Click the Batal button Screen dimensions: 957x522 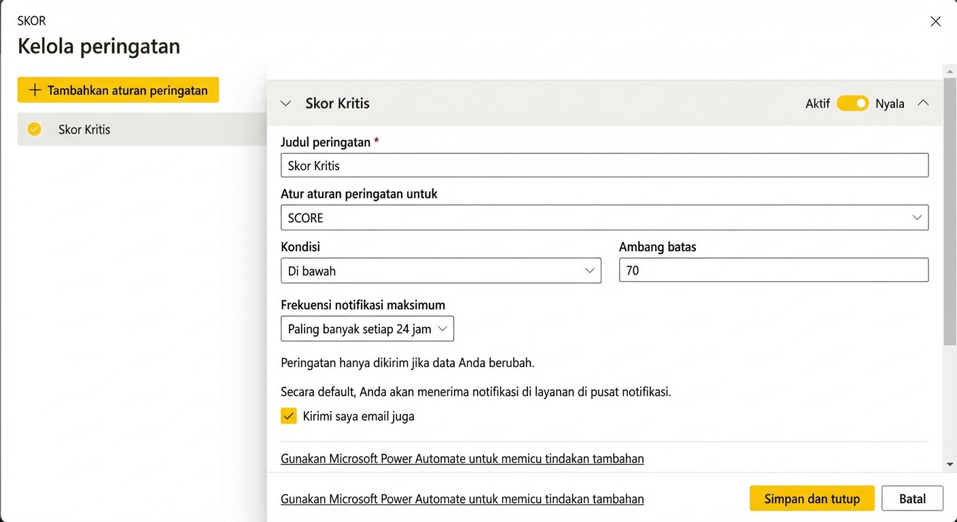[912, 498]
